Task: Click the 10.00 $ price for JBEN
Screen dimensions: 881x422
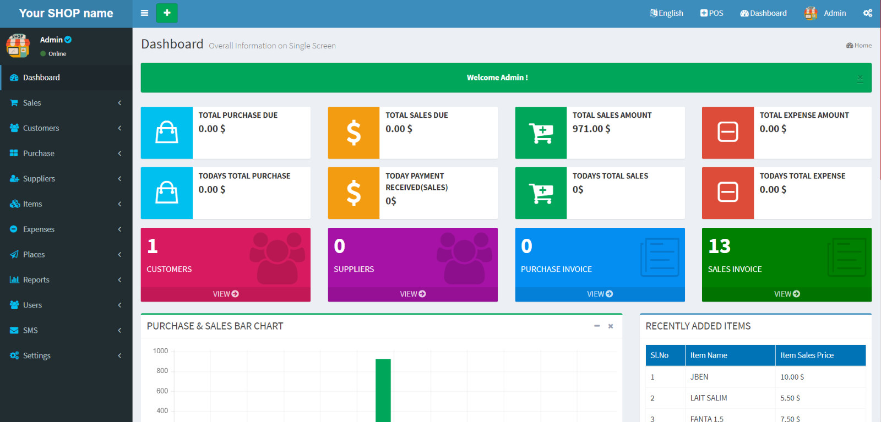Action: tap(792, 377)
